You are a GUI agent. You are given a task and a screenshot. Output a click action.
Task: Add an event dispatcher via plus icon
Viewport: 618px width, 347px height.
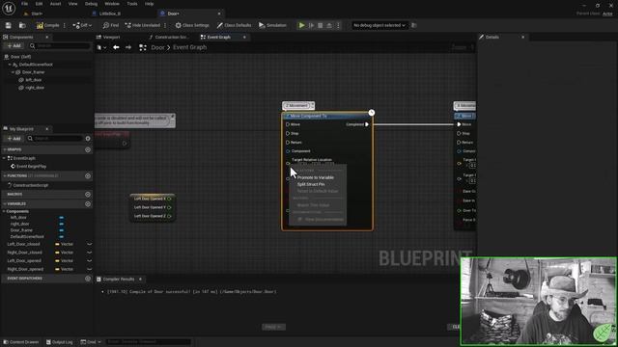click(x=88, y=279)
